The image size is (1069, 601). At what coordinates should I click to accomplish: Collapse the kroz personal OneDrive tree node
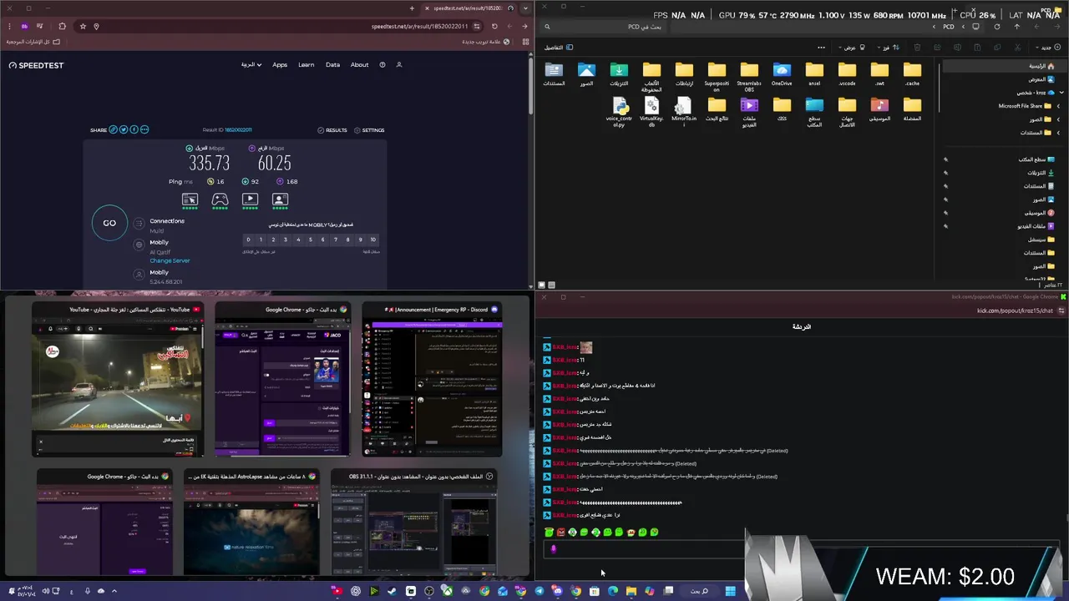coord(1061,92)
